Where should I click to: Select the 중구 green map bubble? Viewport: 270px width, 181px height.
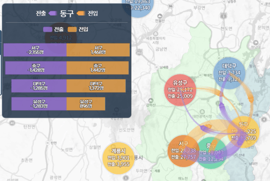pyautogui.click(x=211, y=153)
